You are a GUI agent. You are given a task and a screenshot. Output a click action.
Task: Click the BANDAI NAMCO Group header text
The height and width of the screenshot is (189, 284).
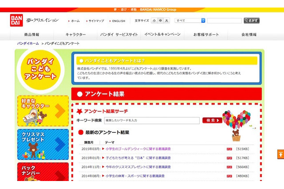158,10
